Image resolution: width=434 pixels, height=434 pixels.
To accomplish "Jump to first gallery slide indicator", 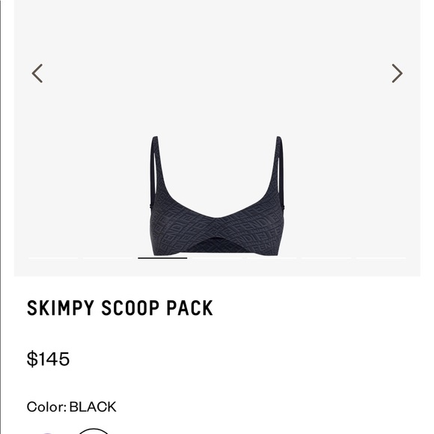I will (x=53, y=258).
